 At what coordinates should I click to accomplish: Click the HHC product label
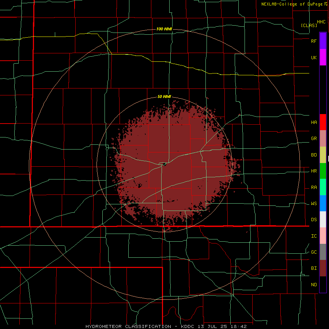tap(321, 22)
